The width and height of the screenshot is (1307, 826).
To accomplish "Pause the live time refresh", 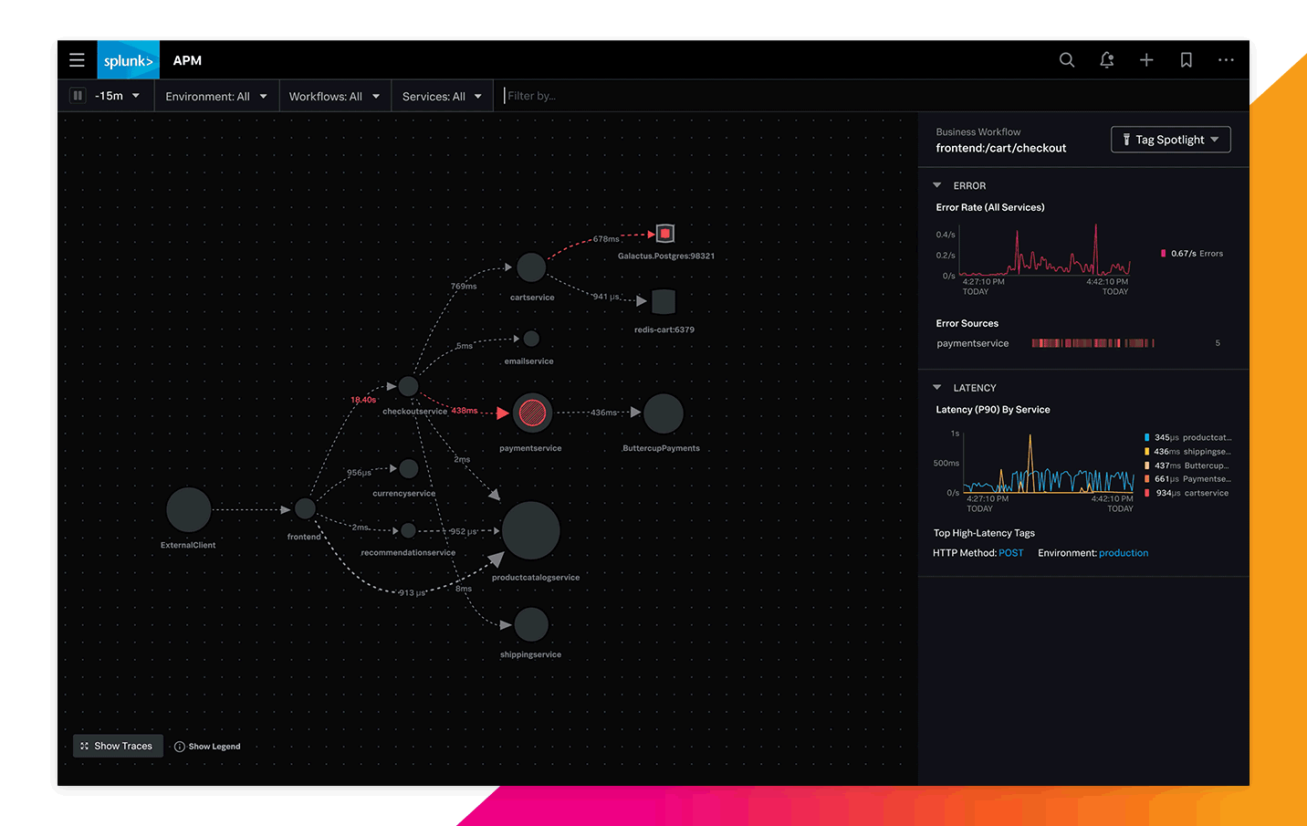I will (78, 96).
